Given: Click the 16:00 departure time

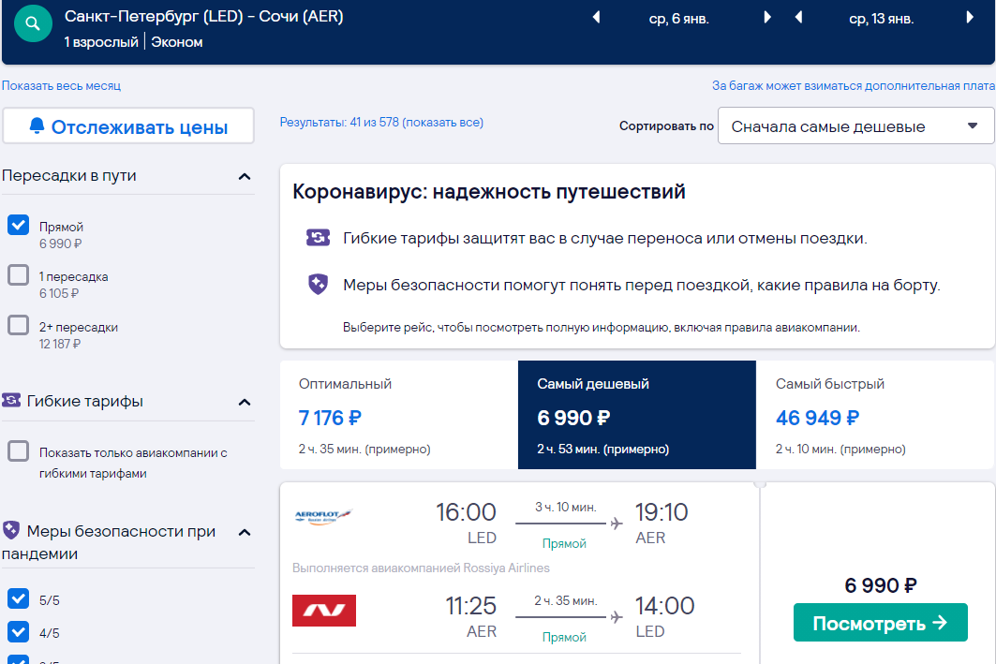Looking at the screenshot, I should 466,512.
